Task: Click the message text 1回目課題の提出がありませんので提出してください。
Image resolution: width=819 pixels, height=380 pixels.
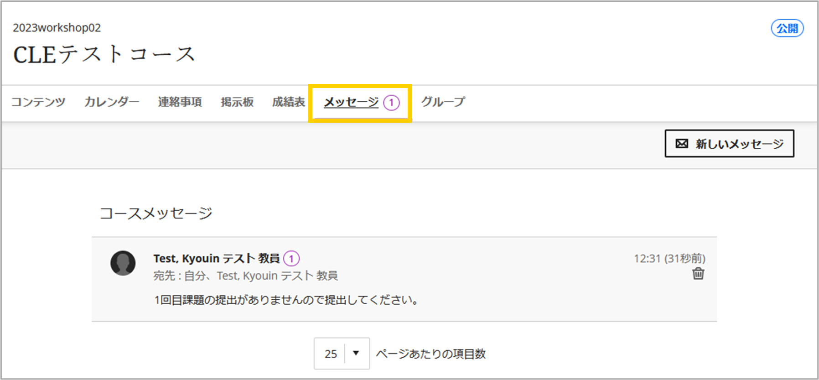Action: 286,300
